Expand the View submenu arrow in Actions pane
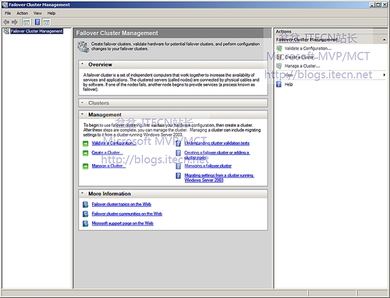Viewport: 390px width, 298px height. pyautogui.click(x=385, y=75)
